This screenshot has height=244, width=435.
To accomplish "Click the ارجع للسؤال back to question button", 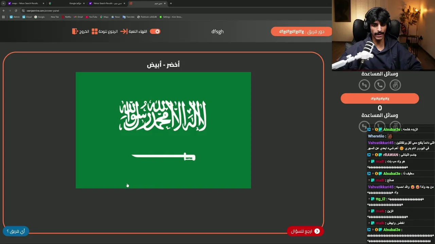I will coord(305,231).
